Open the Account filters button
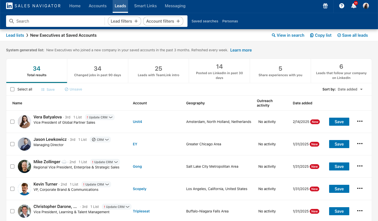The width and height of the screenshot is (378, 221). tap(163, 21)
